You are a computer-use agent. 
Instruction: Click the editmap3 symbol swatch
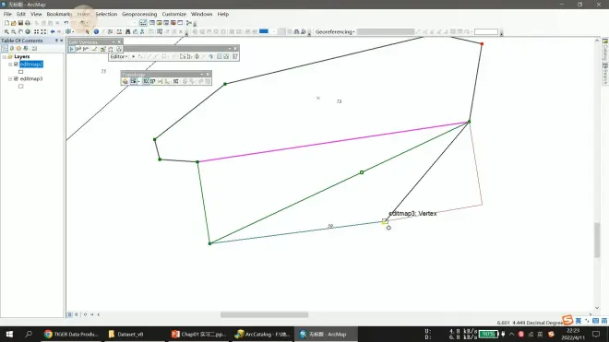[21, 86]
